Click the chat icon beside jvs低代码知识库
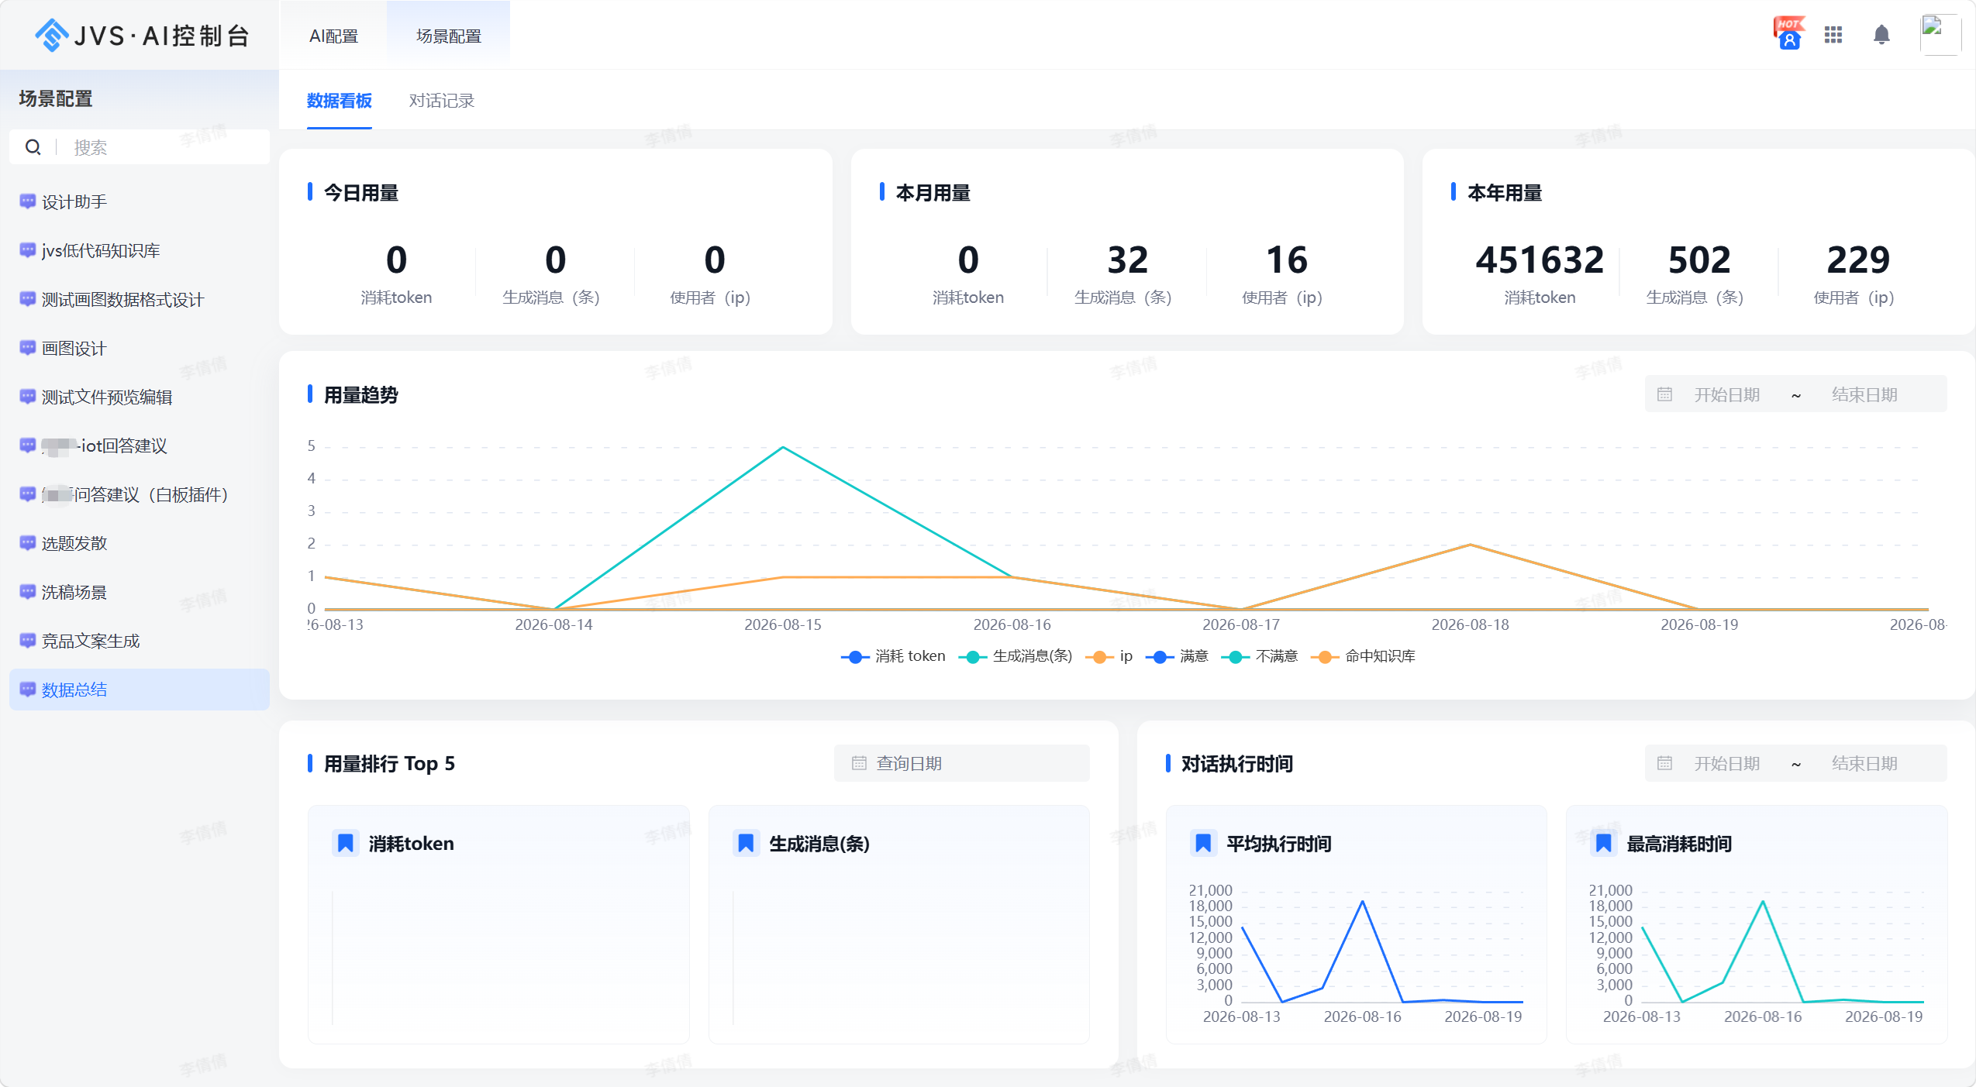 27,250
